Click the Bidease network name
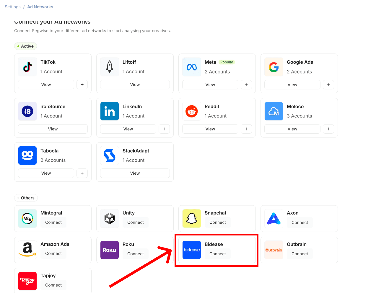 pyautogui.click(x=214, y=244)
